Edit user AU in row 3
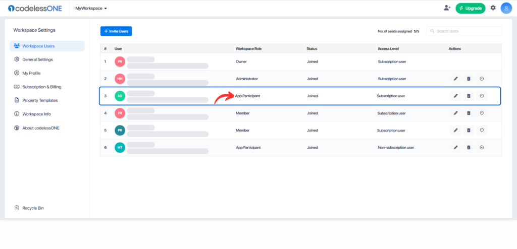 456,96
